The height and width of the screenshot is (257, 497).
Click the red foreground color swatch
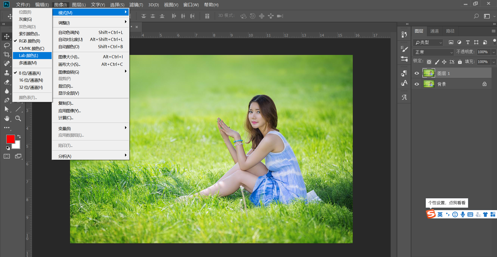(x=10, y=139)
